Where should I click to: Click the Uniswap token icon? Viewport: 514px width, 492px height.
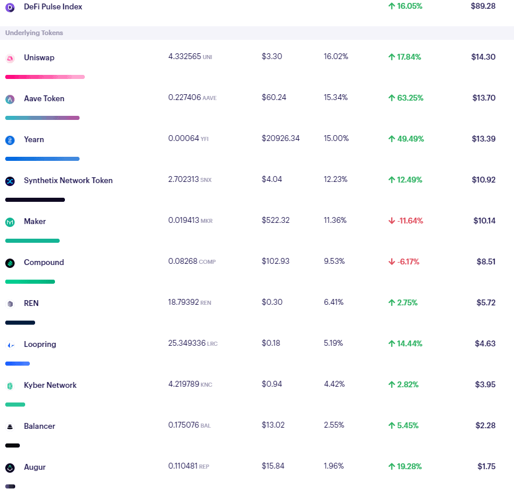tap(10, 59)
